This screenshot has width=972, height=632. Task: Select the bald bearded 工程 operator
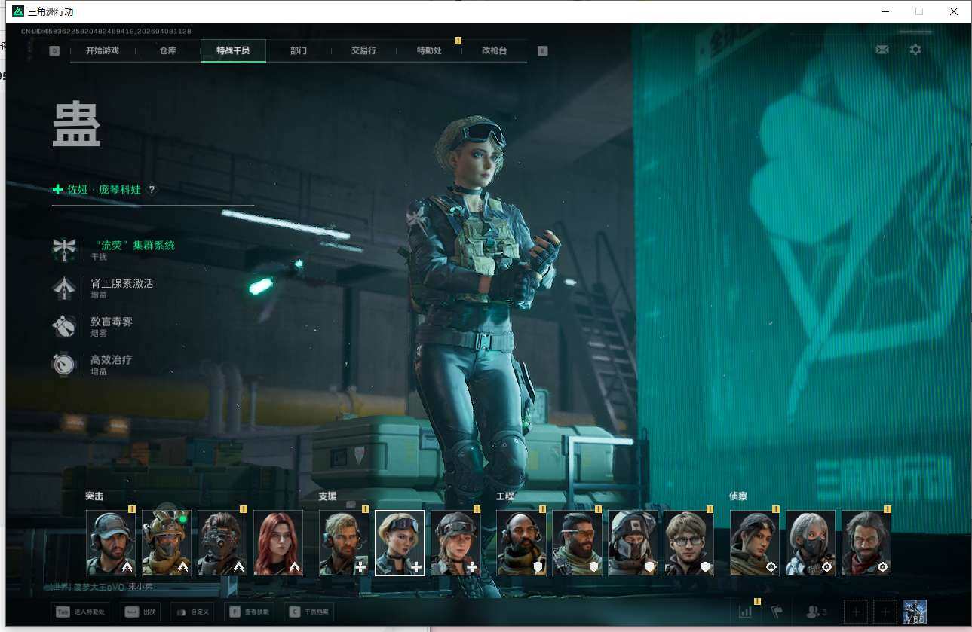[522, 543]
